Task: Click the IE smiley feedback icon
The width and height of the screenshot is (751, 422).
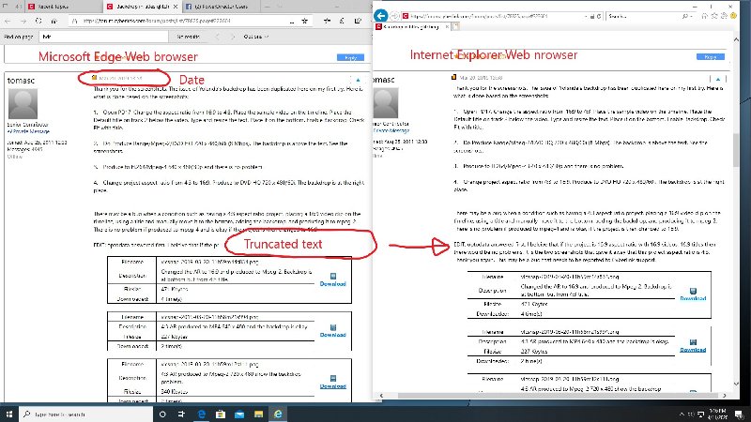Action: [733, 16]
